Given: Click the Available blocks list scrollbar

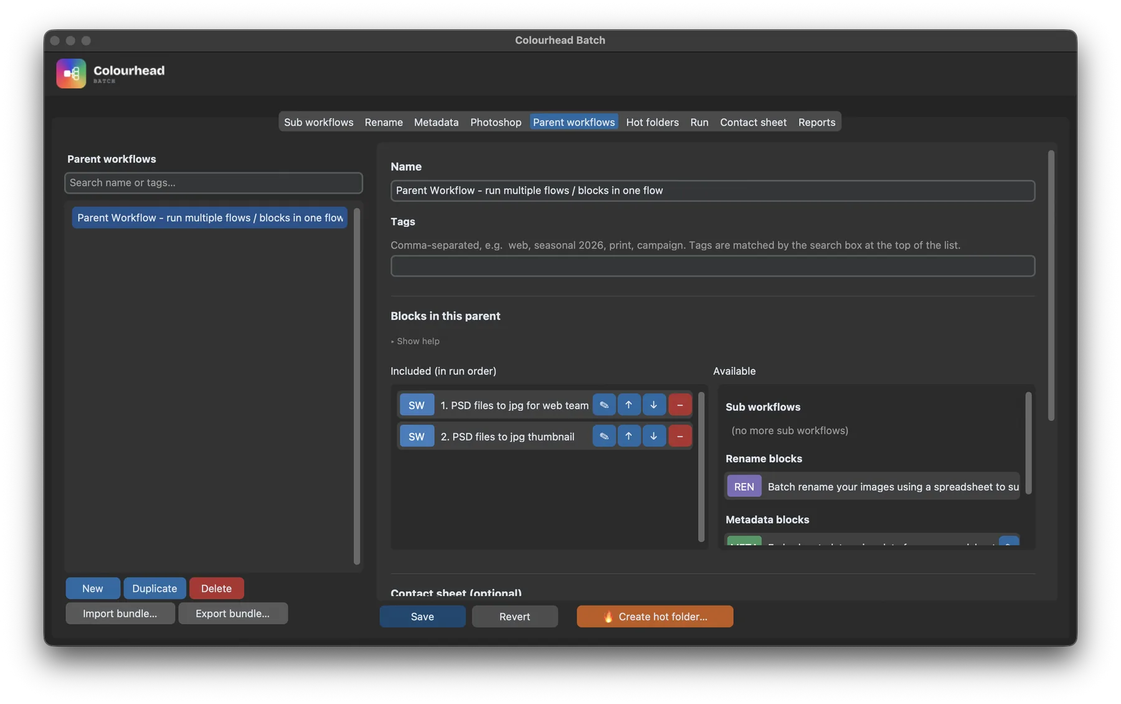Looking at the screenshot, I should tap(1028, 443).
